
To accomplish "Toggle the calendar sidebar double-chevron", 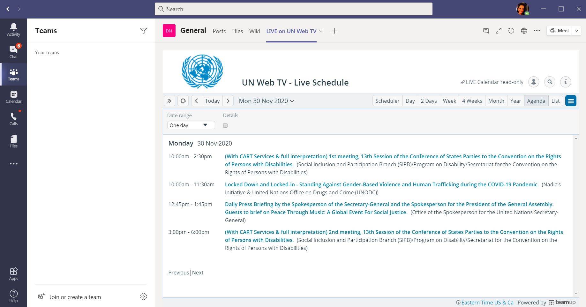I will pos(169,101).
